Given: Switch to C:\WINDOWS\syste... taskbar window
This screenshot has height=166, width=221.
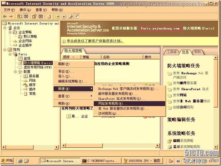Looking at the screenshot, I should point(101,161).
